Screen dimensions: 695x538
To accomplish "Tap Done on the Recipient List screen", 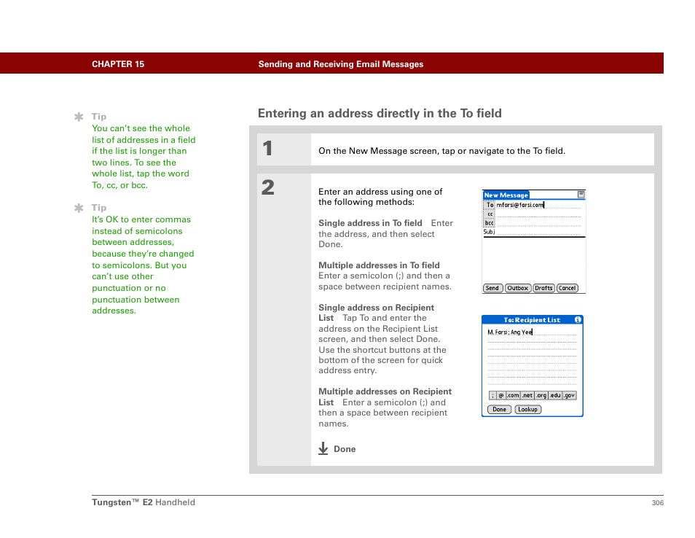I will (x=500, y=410).
